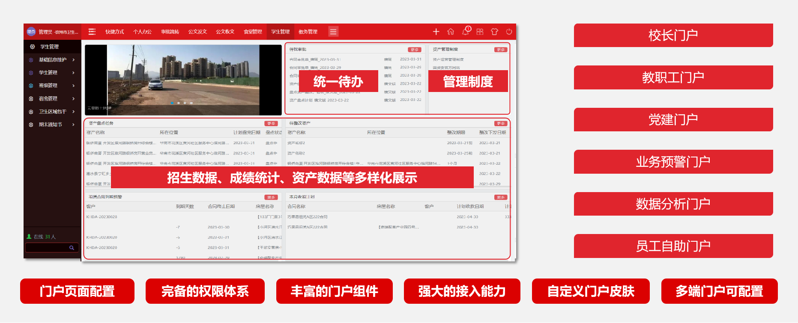Click the 强大的接入能力 button
798x323 pixels.
tap(462, 291)
